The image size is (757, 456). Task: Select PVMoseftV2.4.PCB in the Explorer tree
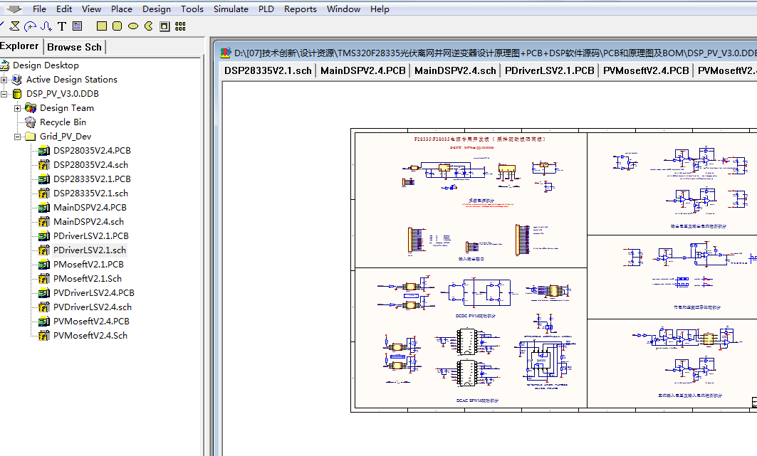92,321
